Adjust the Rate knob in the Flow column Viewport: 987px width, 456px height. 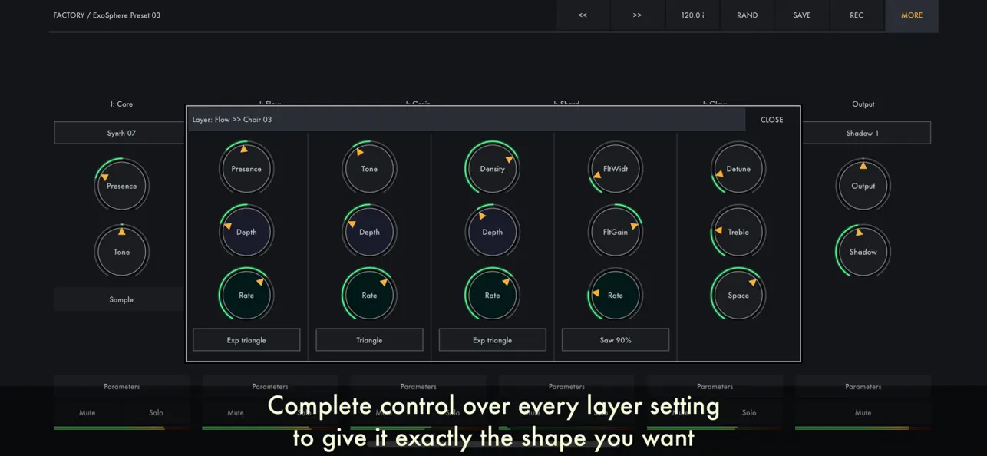pyautogui.click(x=246, y=294)
